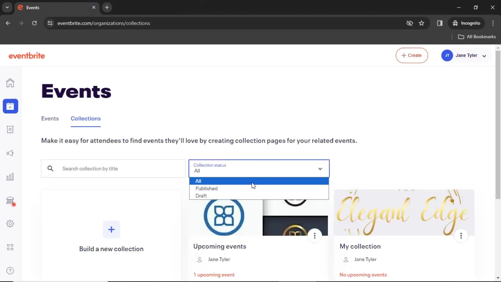Click the Eventbrite logo

point(27,56)
